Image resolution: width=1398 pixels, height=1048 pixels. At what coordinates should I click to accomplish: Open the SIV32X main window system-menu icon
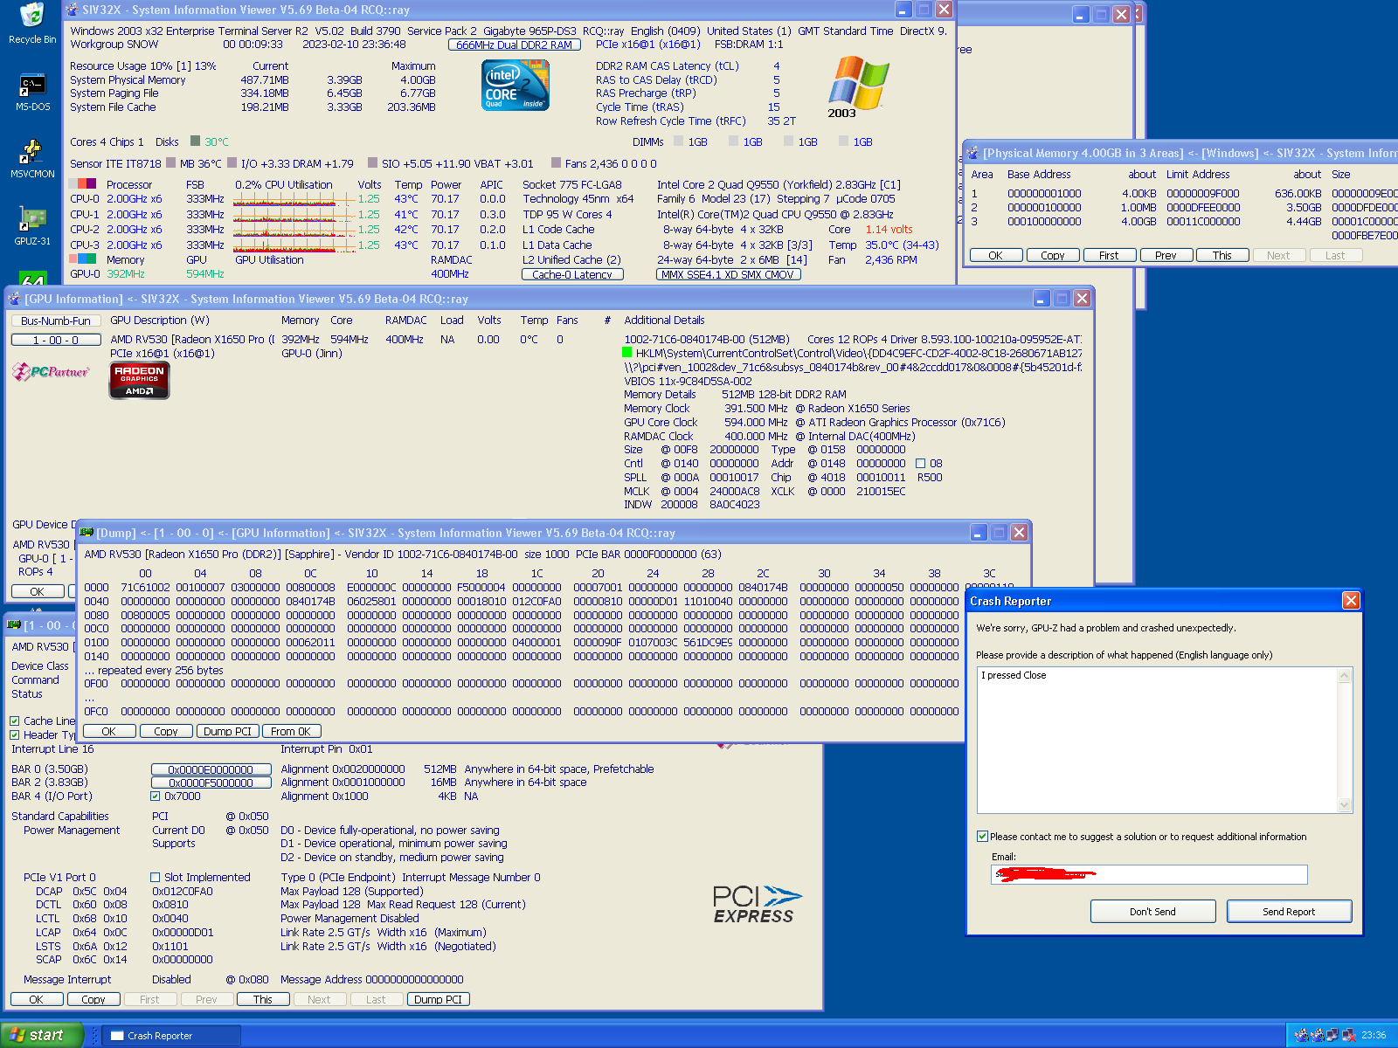73,10
